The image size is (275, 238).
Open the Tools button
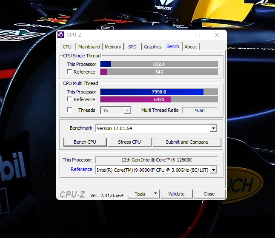140,194
